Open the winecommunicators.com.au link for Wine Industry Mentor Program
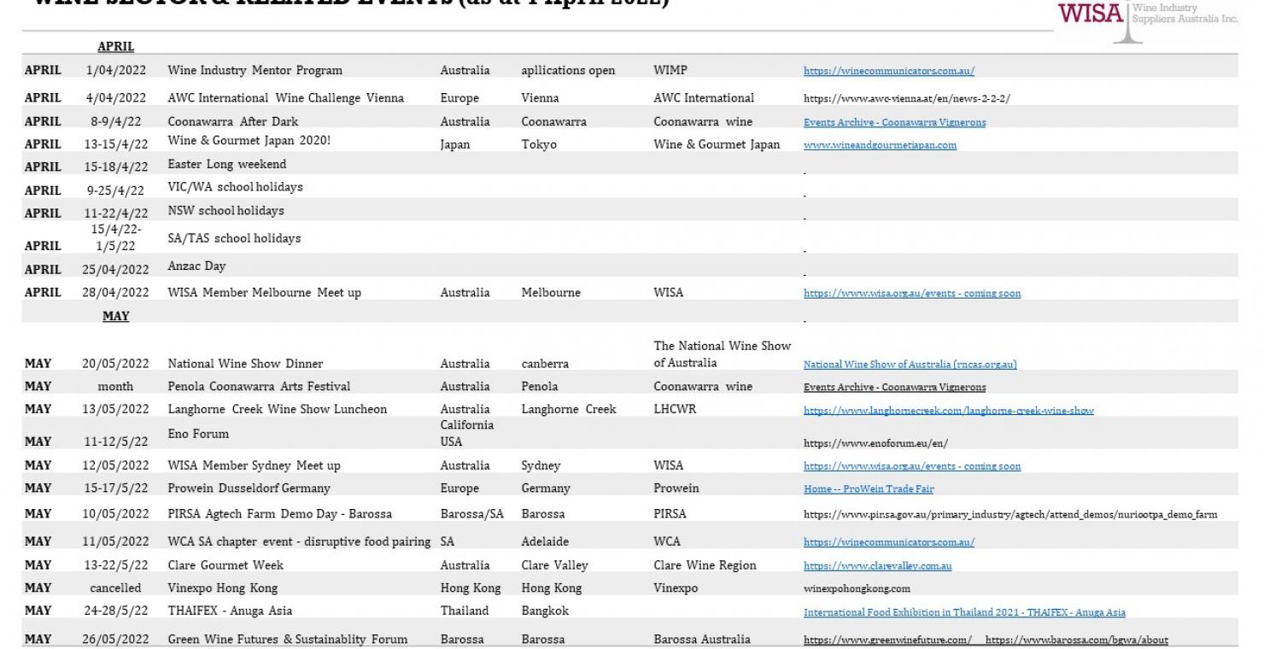This screenshot has width=1264, height=649. pos(889,71)
